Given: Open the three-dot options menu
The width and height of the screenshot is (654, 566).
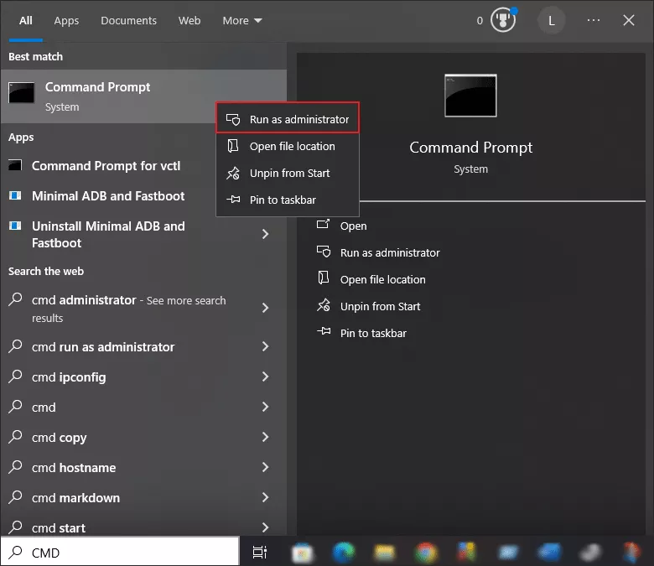Looking at the screenshot, I should (x=593, y=20).
